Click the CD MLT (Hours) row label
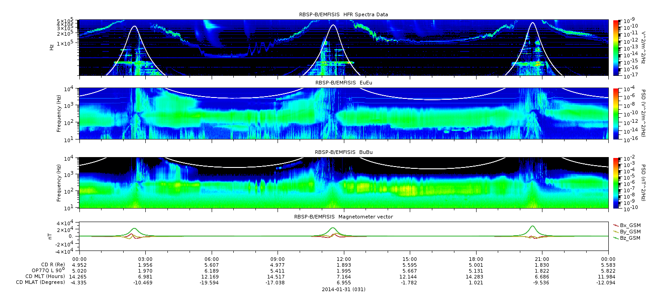653x297 pixels. [45, 276]
